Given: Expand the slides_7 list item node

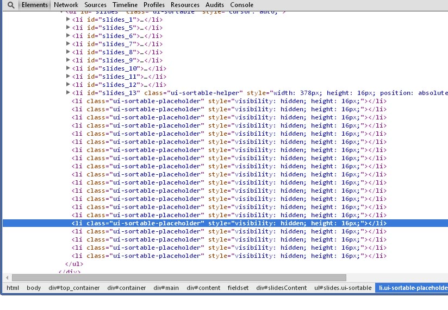Looking at the screenshot, I should [x=68, y=44].
